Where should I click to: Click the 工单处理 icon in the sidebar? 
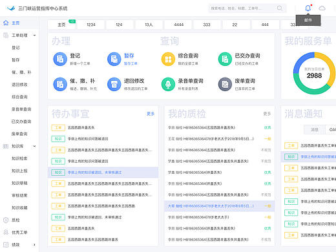(x=6, y=35)
